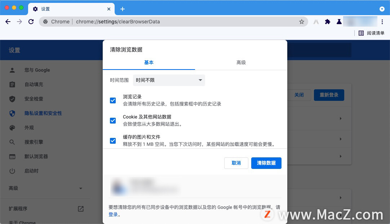The width and height of the screenshot is (390, 224).
Task: Open the Extensions puzzle piece icon
Action: [x=328, y=22]
